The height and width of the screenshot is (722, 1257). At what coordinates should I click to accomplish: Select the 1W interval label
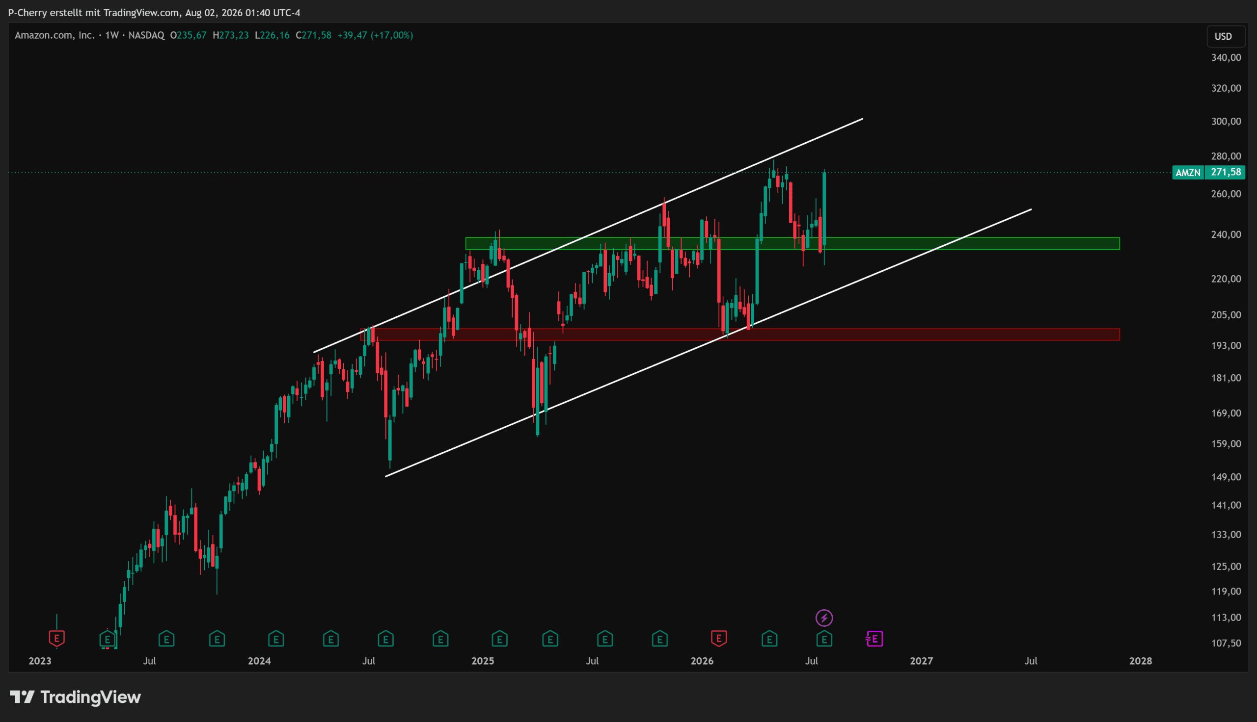111,35
